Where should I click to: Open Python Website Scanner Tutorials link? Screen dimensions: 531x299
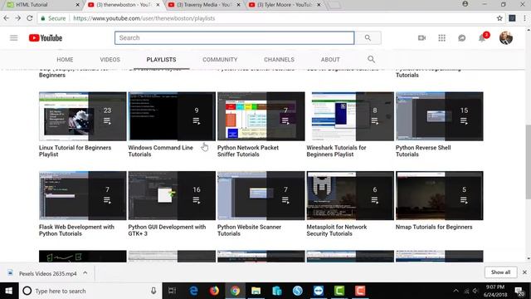[249, 230]
